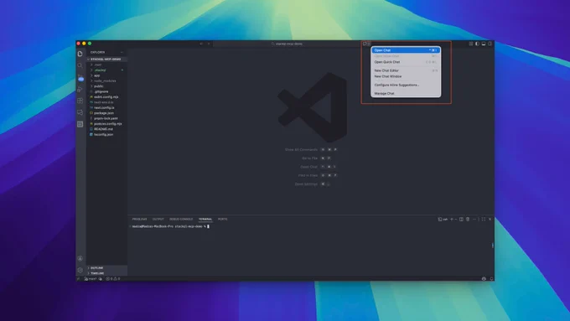Close the terminal panel

point(490,220)
